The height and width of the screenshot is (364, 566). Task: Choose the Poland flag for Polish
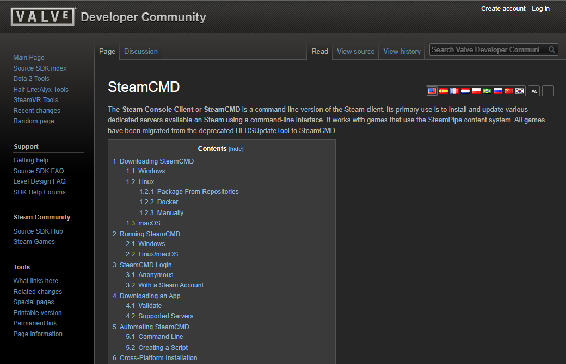coord(476,91)
